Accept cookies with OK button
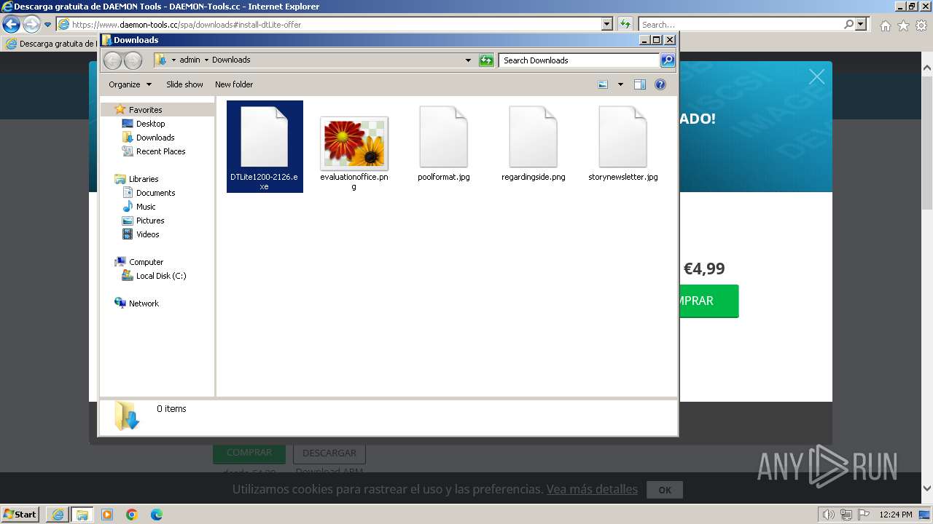 pyautogui.click(x=665, y=490)
